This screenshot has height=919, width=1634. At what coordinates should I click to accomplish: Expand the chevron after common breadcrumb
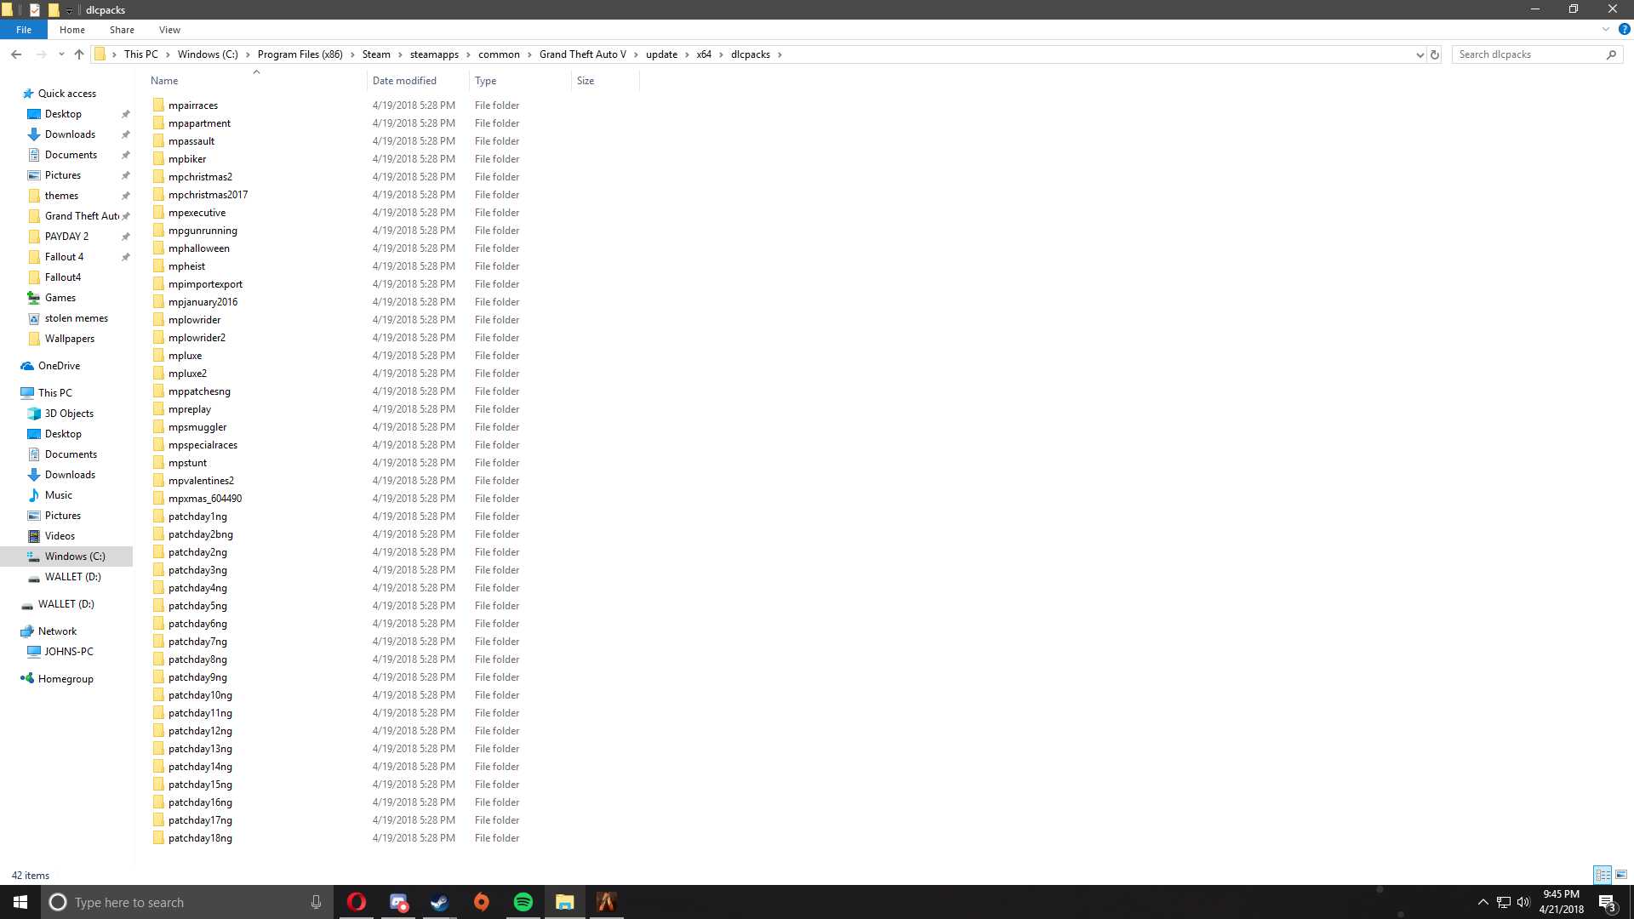coord(530,54)
